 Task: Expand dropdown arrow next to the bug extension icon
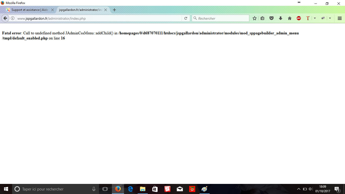tap(330, 18)
